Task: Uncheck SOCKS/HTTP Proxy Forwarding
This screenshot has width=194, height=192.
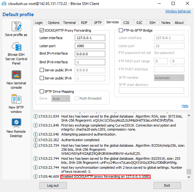Action: point(42,30)
